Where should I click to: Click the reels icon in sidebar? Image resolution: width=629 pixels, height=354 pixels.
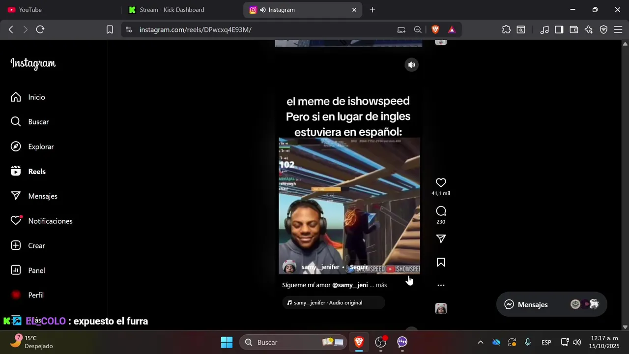[x=16, y=171]
